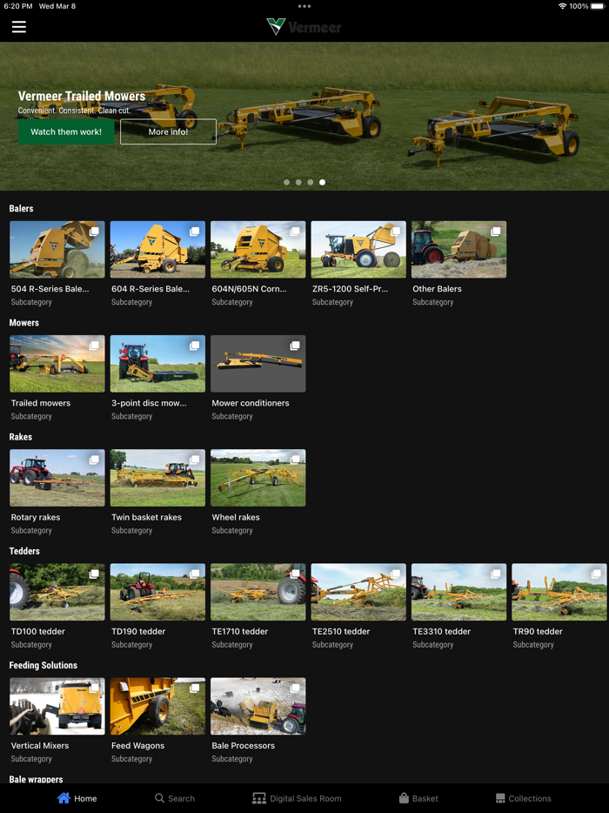
Task: Click stack icon on 3-point disc mowers card
Action: (x=194, y=346)
